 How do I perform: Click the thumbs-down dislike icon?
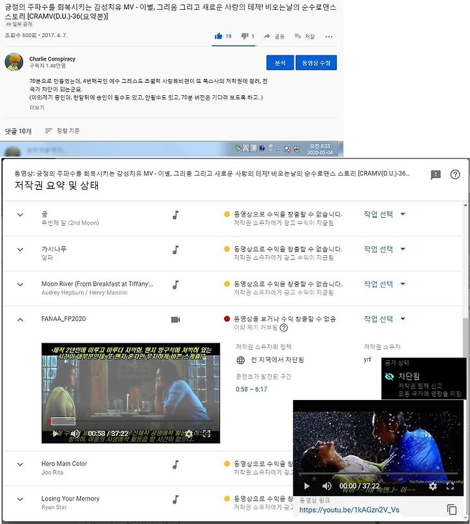coord(245,36)
